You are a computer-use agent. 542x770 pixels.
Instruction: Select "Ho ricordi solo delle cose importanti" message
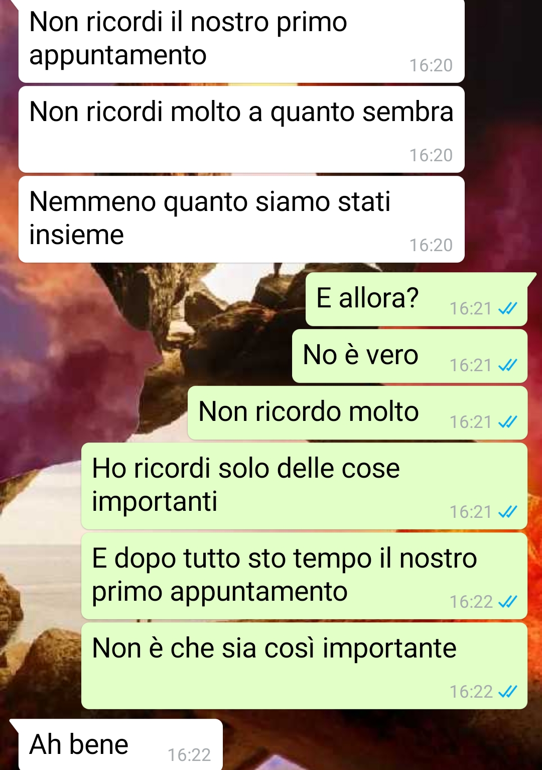coord(304,486)
